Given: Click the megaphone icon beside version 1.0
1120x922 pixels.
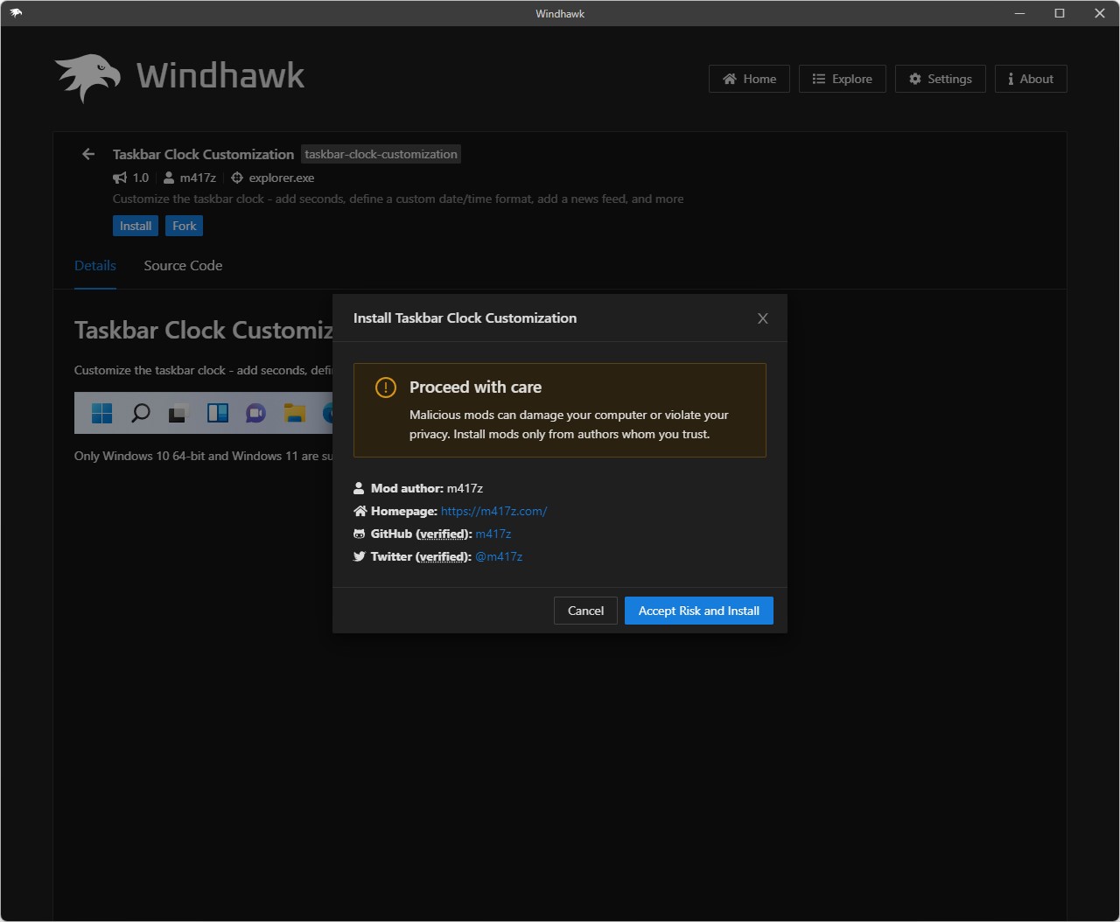Looking at the screenshot, I should point(119,177).
